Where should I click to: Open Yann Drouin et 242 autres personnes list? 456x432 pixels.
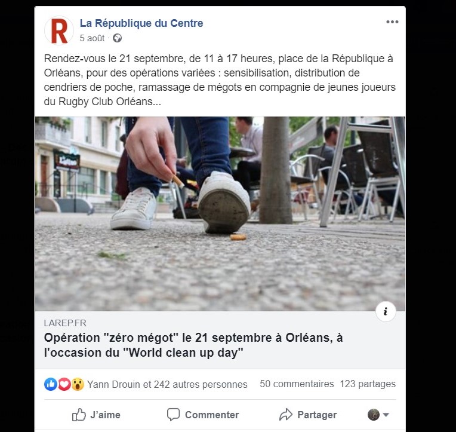[167, 384]
